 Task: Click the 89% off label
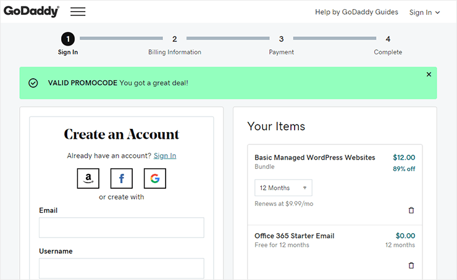(x=404, y=169)
